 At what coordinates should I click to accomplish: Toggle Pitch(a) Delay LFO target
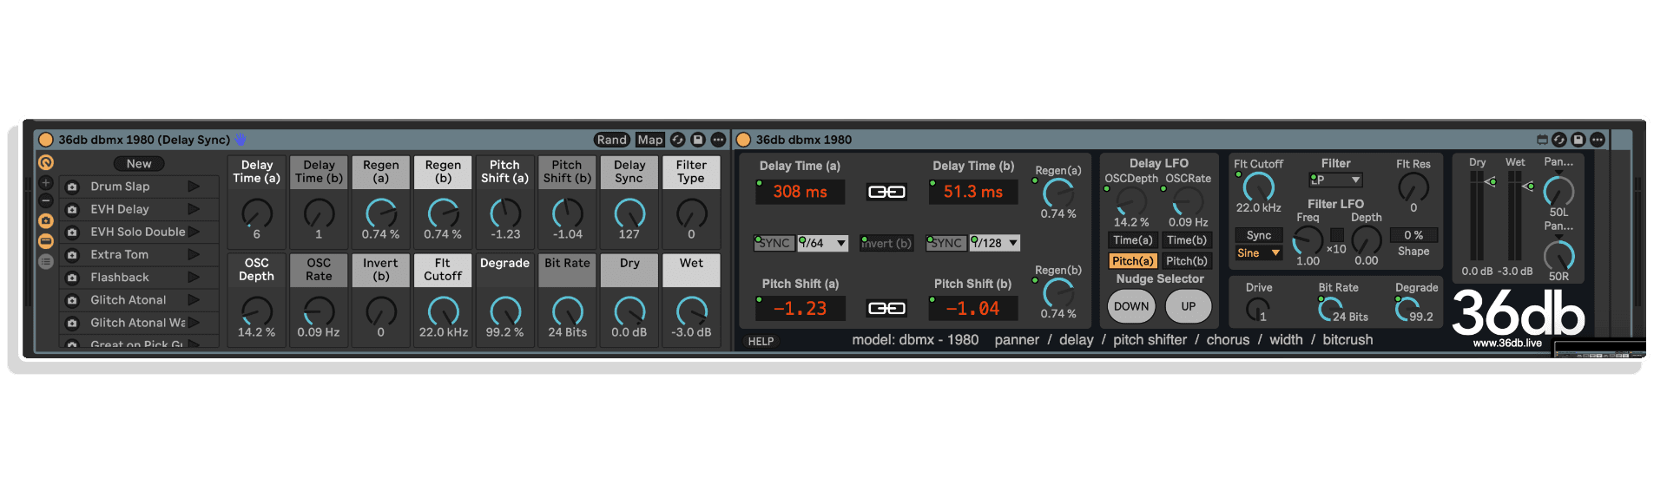[1133, 261]
